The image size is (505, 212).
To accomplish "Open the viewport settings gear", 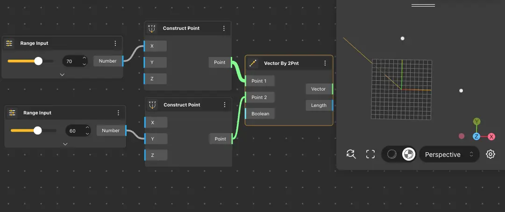I will (490, 154).
